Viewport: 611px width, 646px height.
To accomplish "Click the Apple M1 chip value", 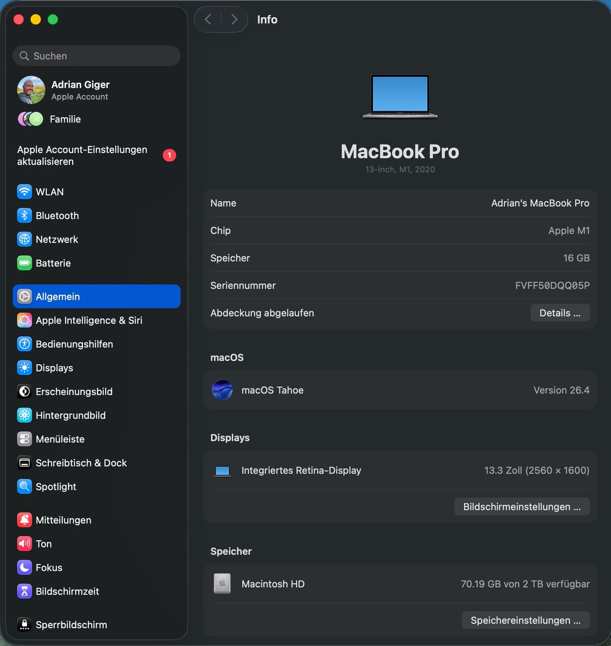I will point(569,231).
